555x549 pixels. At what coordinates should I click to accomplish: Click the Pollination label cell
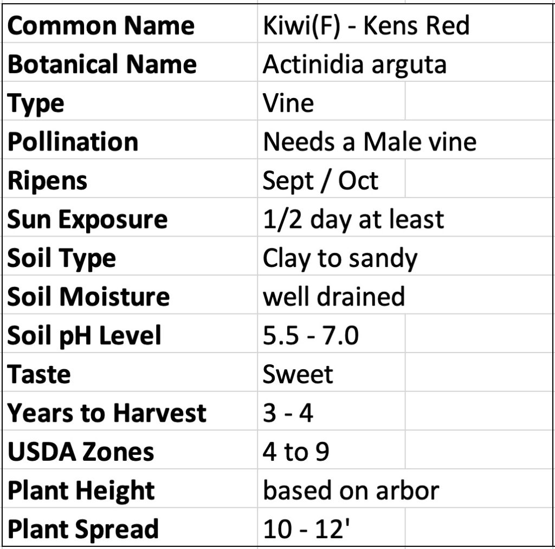(x=73, y=142)
